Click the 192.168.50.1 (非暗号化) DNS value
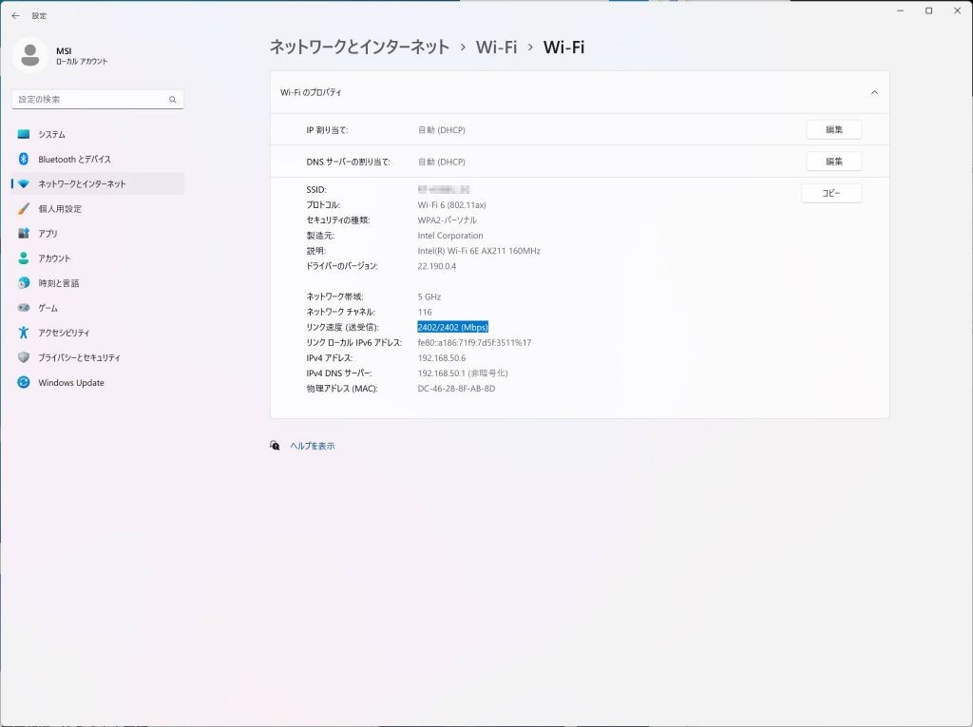The image size is (973, 727). [463, 373]
